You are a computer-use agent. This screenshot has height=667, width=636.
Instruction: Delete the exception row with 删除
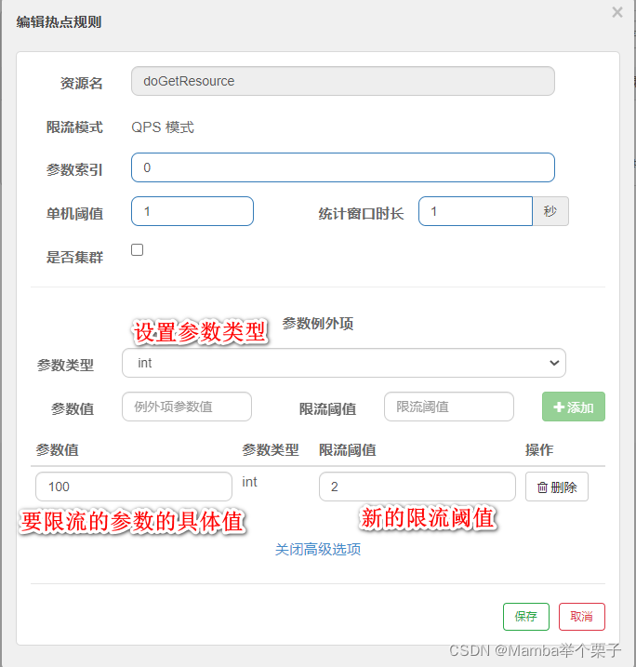(556, 487)
